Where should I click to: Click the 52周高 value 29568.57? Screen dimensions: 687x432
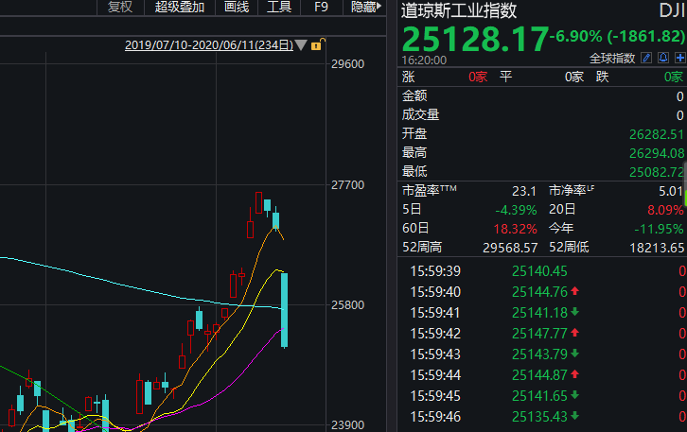pyautogui.click(x=510, y=249)
